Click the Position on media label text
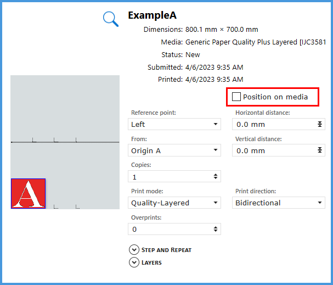The image size is (333, 285). click(x=275, y=97)
